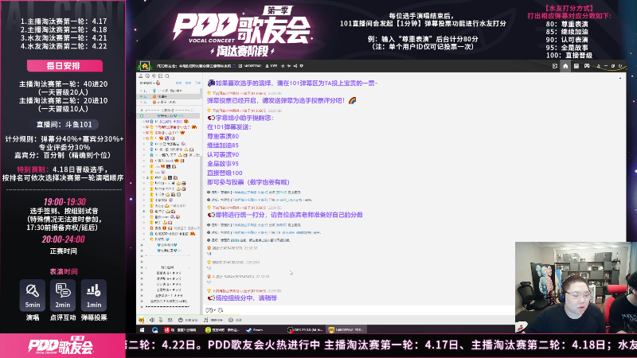
Task: Expand the emoji dropdown arrow in the chat input
Action: (214, 310)
